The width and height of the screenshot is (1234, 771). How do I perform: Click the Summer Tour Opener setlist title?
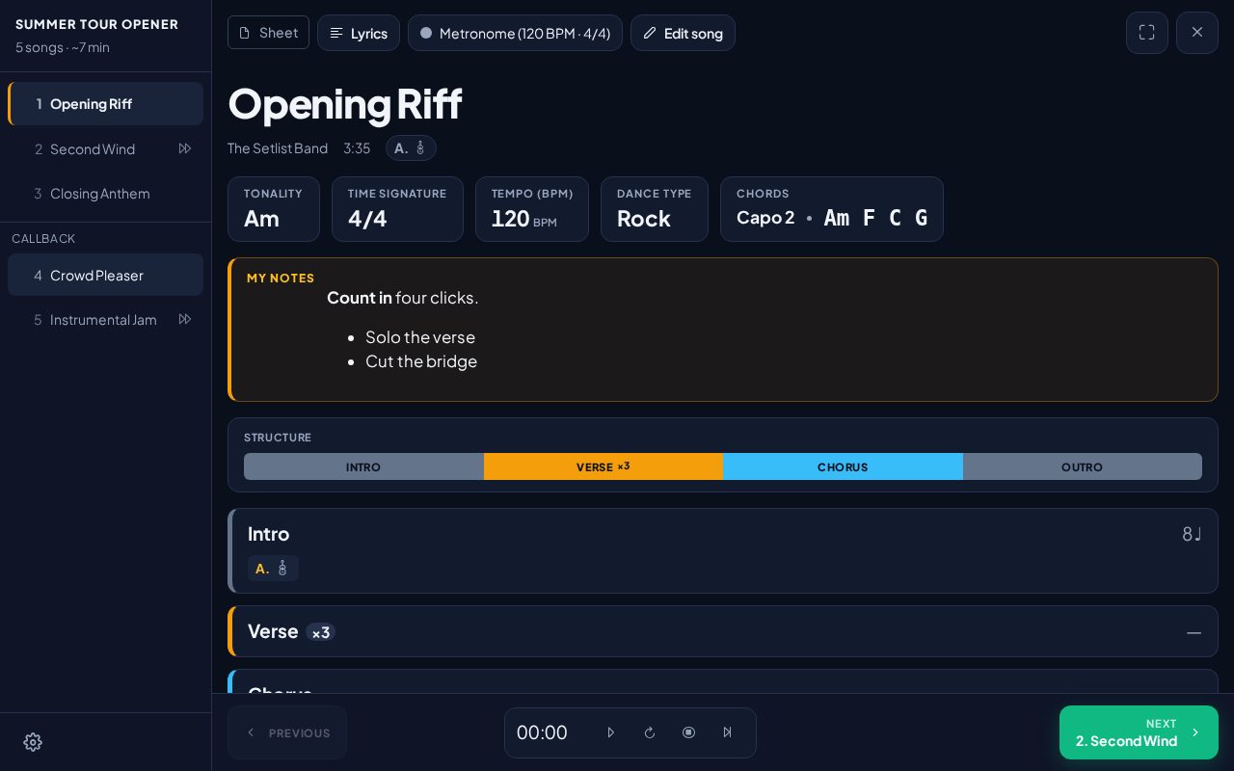tap(96, 24)
